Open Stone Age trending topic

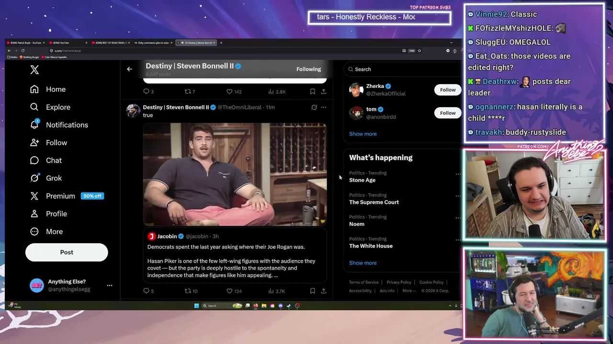coord(362,180)
